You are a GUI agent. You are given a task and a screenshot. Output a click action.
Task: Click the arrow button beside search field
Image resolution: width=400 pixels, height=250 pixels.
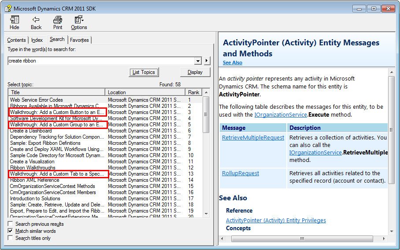[207, 61]
